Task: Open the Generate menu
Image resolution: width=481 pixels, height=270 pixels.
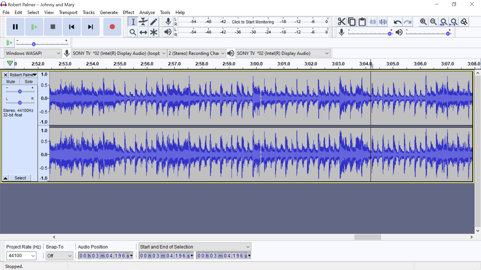Action: [109, 12]
